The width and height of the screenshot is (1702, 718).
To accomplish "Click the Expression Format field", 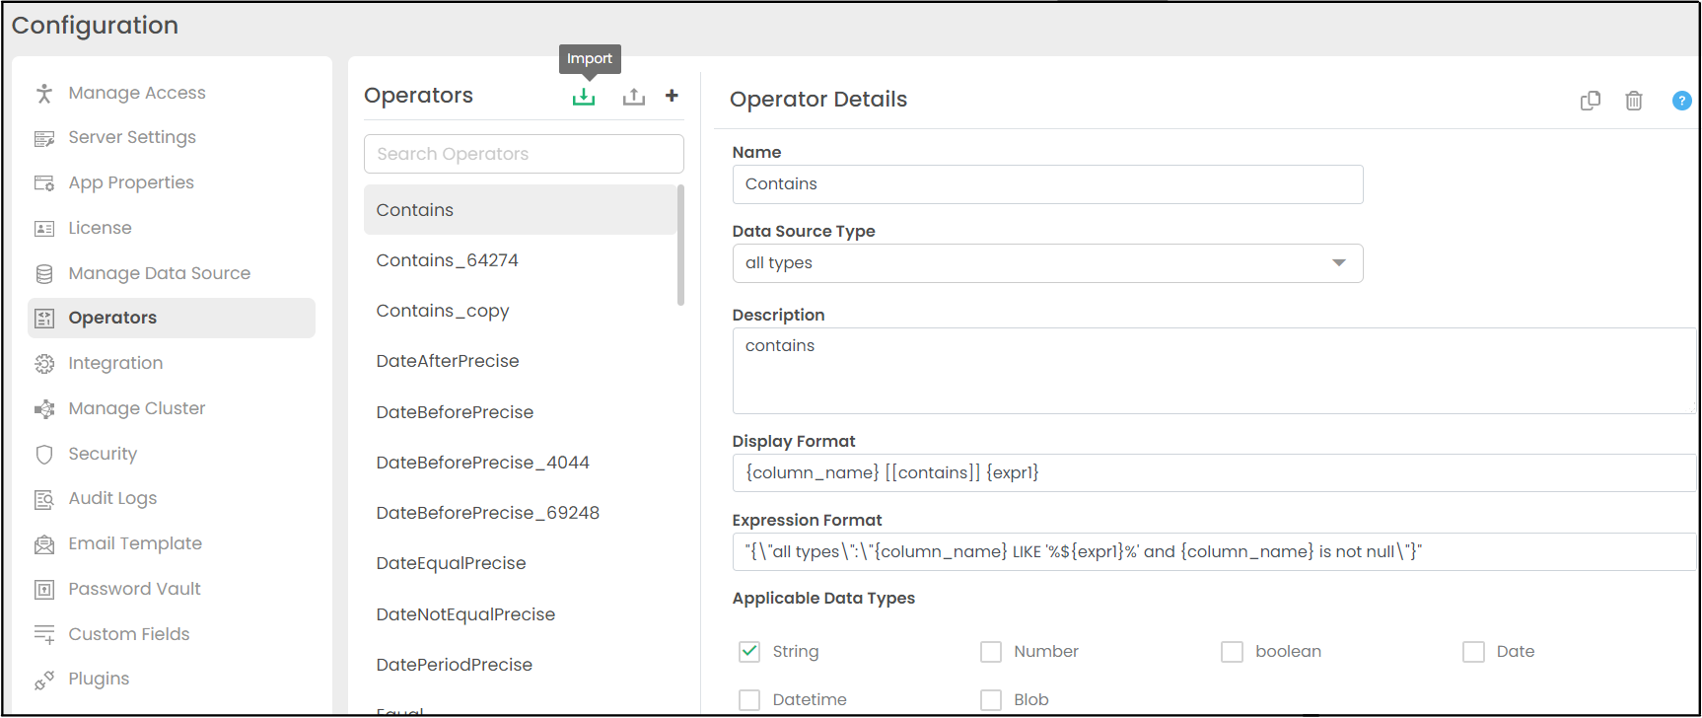I will click(1214, 552).
